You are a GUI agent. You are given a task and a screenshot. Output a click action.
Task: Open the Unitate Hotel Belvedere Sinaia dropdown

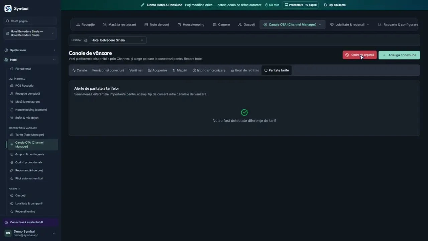(117, 40)
